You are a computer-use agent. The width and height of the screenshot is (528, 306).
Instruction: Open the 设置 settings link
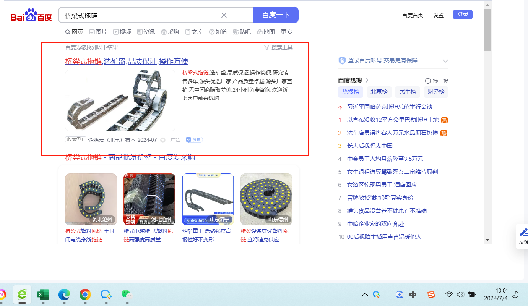[x=438, y=15]
